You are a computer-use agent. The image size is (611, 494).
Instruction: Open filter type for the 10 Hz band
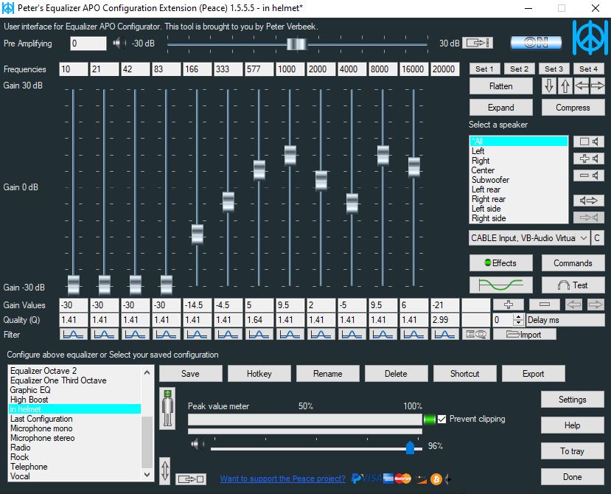click(x=73, y=334)
